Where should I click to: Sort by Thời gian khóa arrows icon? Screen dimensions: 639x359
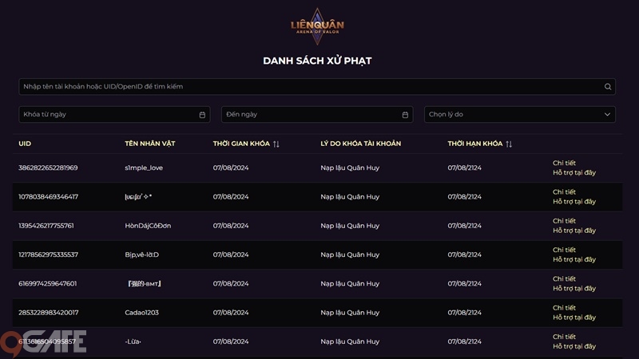[x=276, y=144]
